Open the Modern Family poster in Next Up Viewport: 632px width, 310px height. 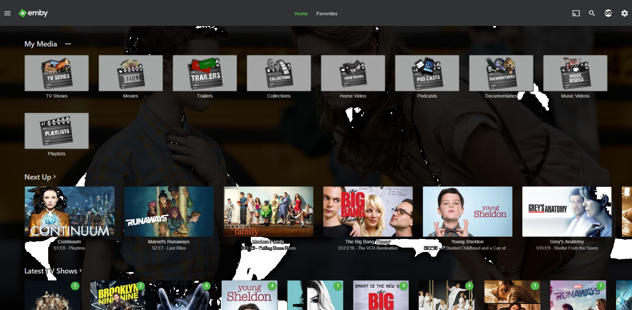click(268, 212)
